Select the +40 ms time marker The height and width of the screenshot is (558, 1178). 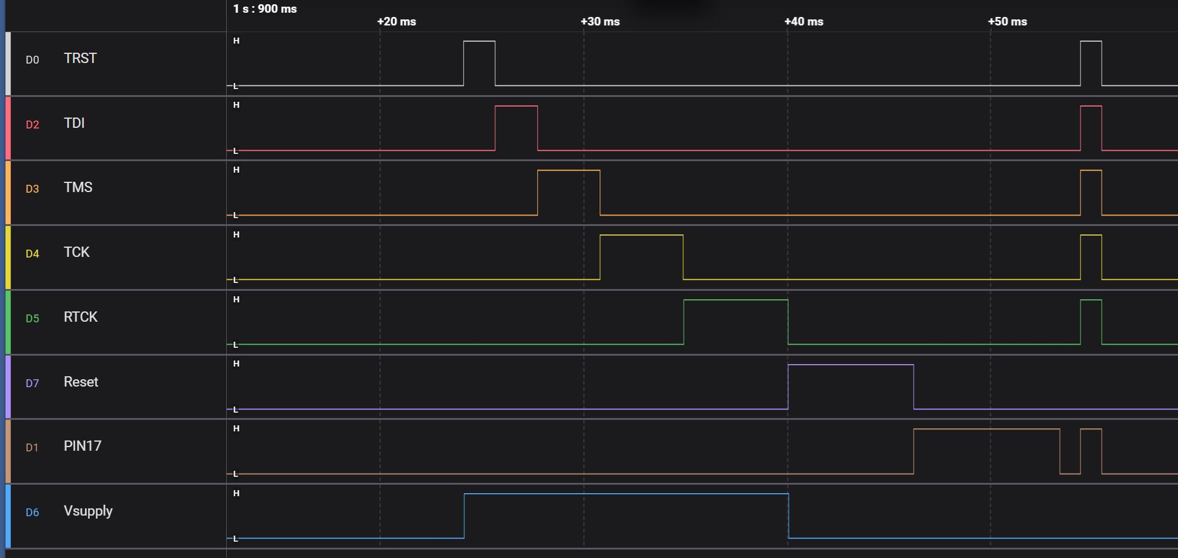click(x=803, y=22)
